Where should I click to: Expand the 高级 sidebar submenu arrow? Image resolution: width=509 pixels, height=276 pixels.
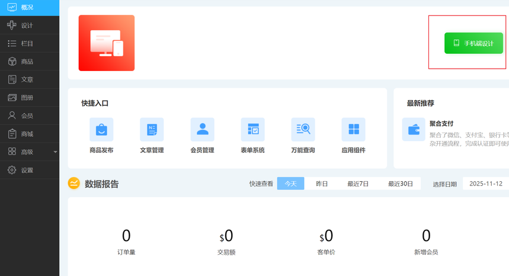pyautogui.click(x=55, y=152)
